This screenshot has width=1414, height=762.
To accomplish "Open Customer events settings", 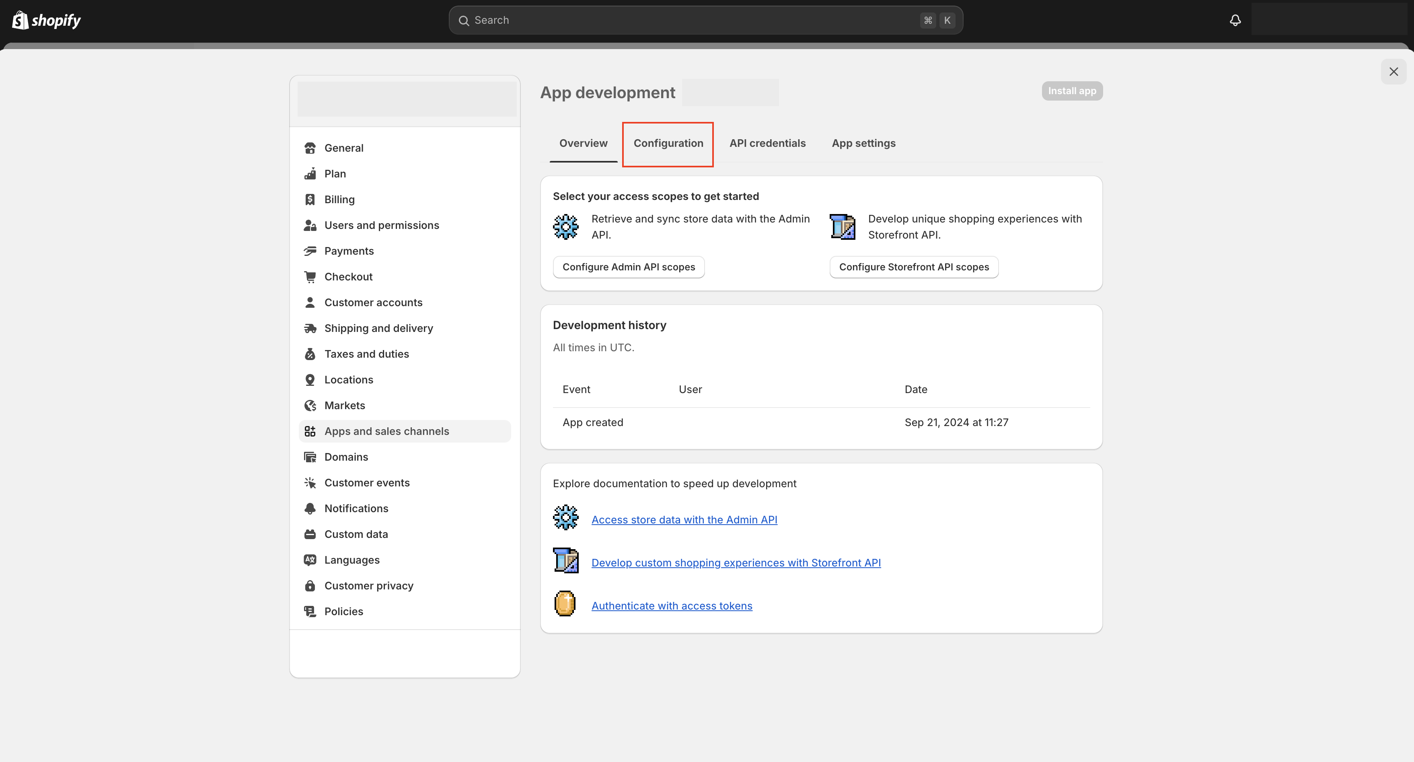I will [x=405, y=483].
